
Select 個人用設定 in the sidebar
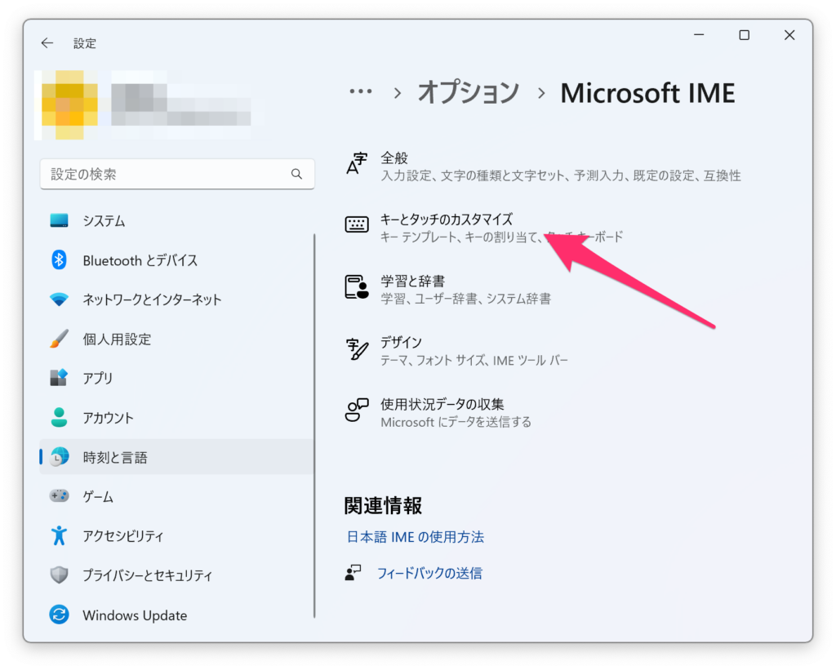pyautogui.click(x=177, y=339)
